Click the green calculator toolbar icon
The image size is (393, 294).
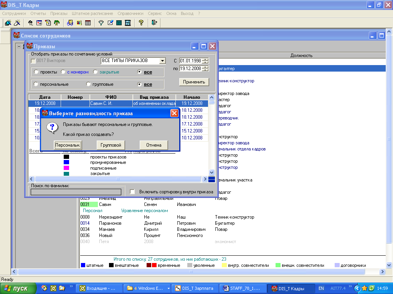119,23
